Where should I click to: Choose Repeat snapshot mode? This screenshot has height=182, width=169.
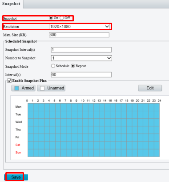pos(73,66)
